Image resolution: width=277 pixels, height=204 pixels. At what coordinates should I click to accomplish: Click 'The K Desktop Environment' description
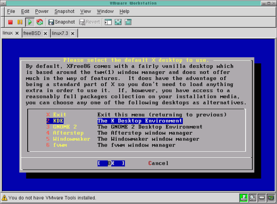click(x=140, y=121)
